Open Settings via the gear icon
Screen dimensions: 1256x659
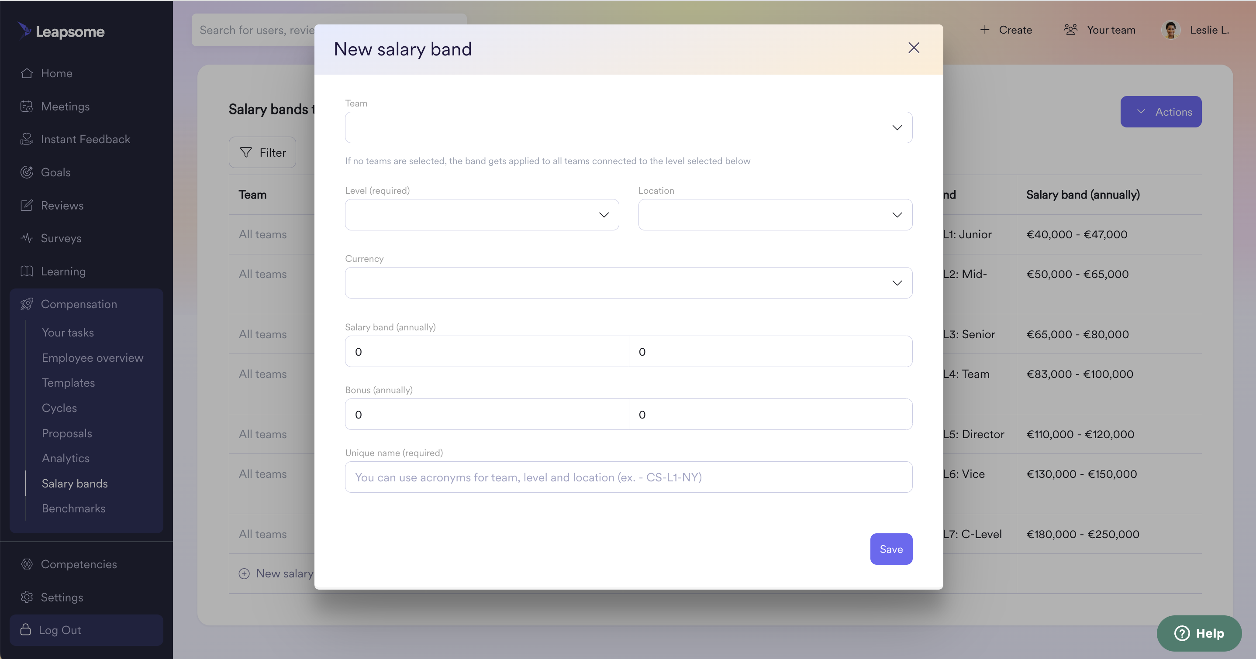[x=27, y=597]
